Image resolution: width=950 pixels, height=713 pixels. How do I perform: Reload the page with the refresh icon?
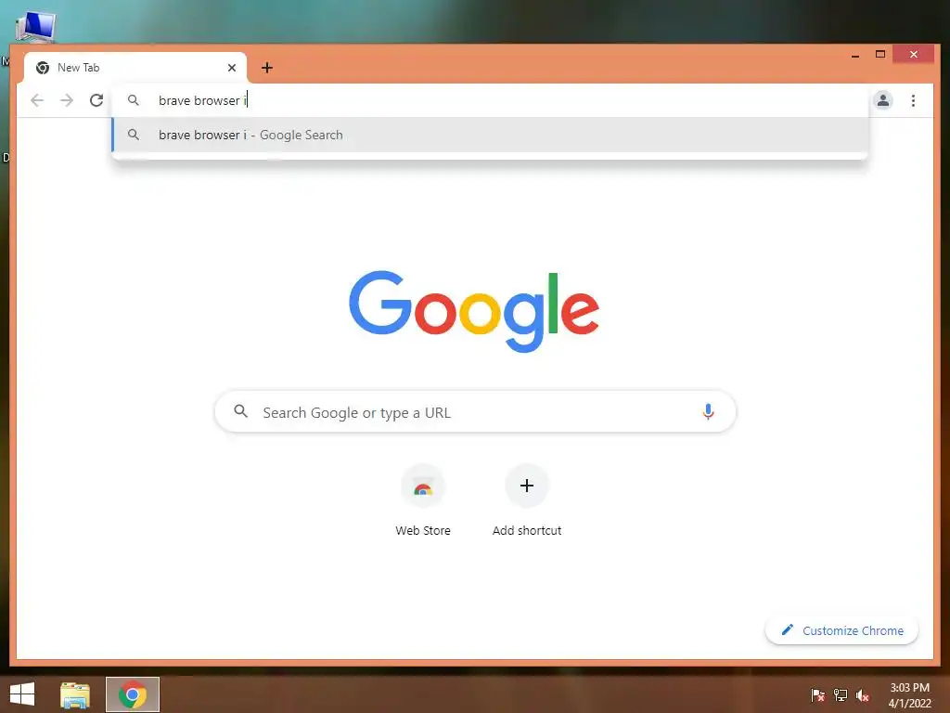click(x=96, y=100)
